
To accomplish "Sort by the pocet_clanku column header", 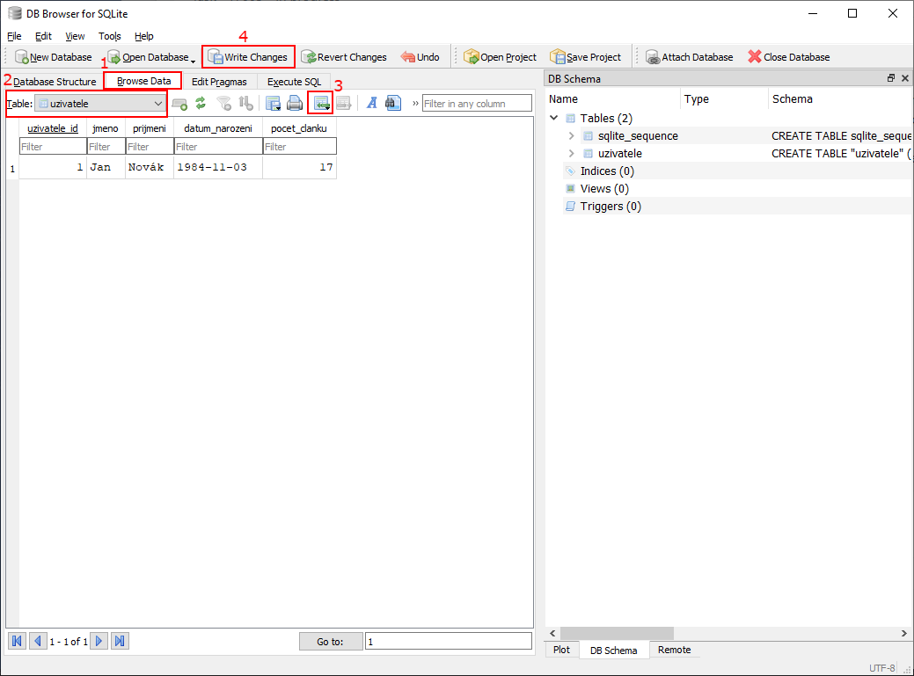I will 299,128.
